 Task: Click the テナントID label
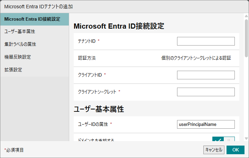87,41
